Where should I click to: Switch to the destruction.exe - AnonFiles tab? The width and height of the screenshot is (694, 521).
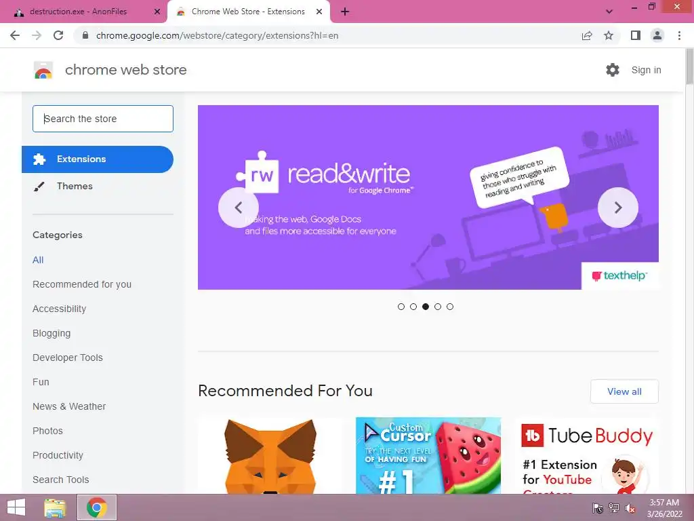pyautogui.click(x=83, y=12)
